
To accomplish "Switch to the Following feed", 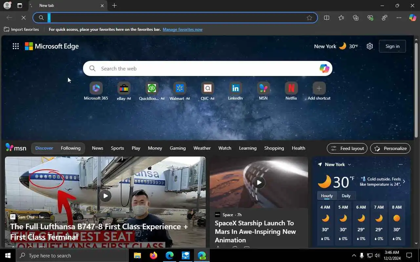I will click(x=71, y=148).
